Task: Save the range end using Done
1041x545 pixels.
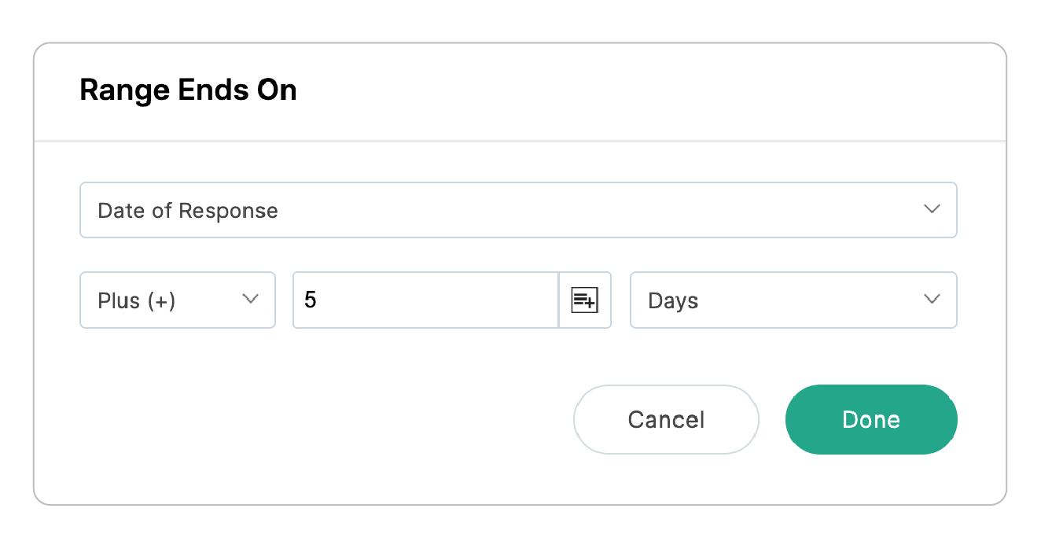Action: click(x=870, y=419)
